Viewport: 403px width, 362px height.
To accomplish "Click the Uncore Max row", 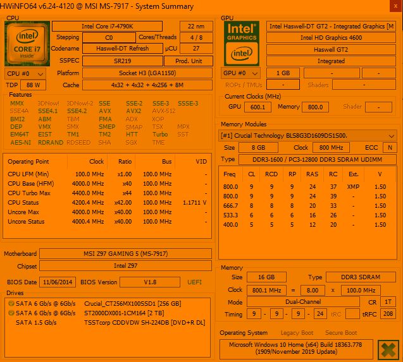I will [108, 212].
